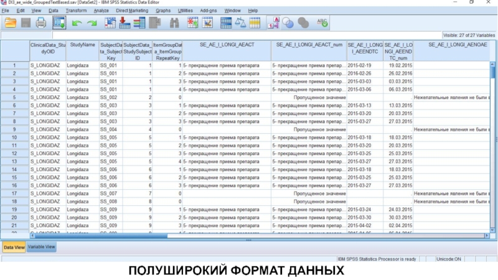Open the Variables info icon
Image resolution: width=498 pixels, height=280 pixels.
click(x=139, y=23)
